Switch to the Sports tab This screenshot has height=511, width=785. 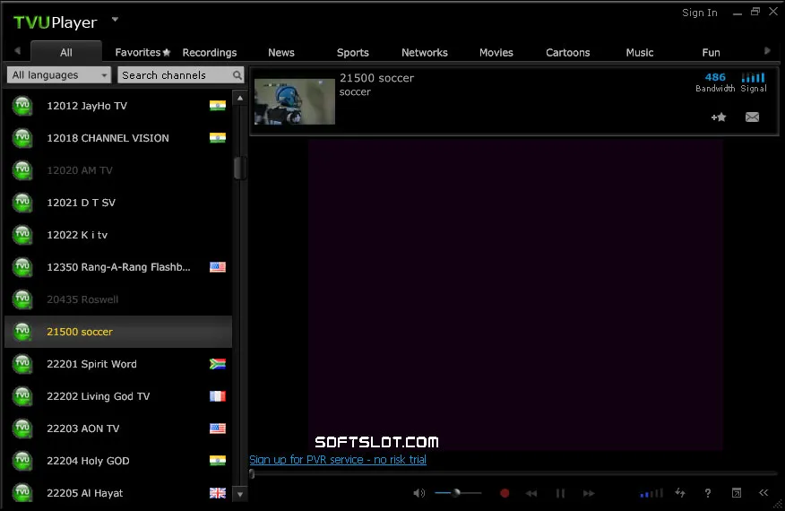coord(352,53)
